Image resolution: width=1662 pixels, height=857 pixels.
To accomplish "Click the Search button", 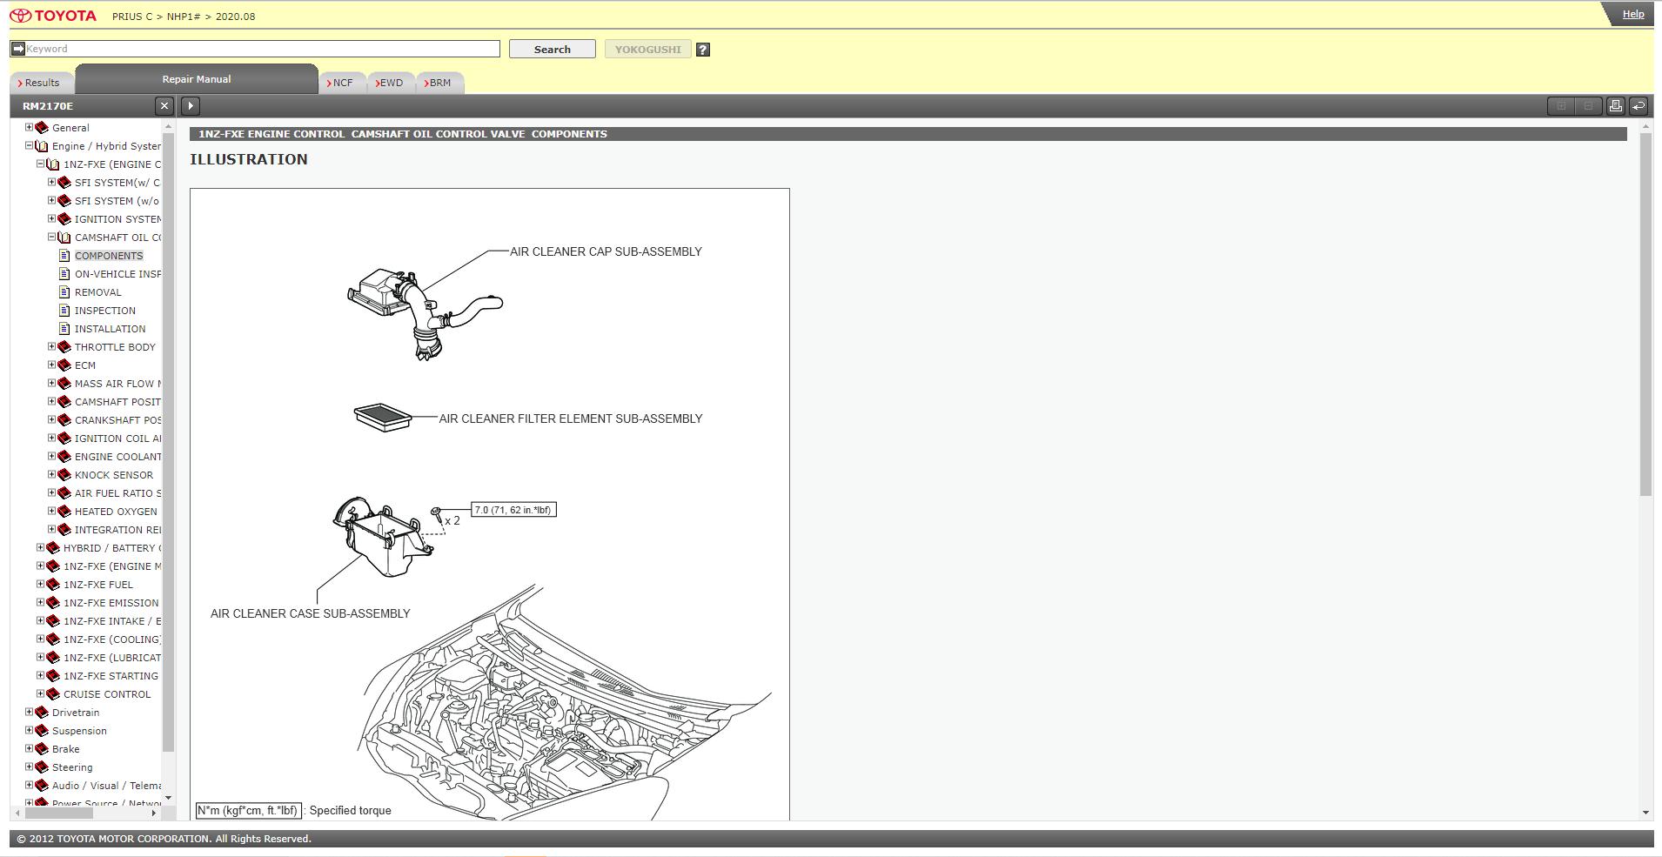I will (553, 50).
